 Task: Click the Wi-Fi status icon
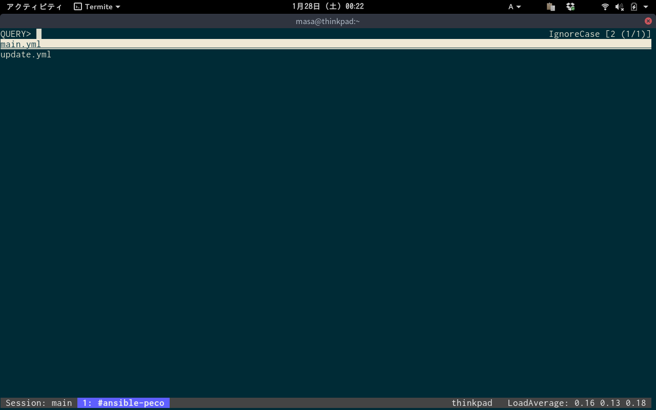coord(605,7)
